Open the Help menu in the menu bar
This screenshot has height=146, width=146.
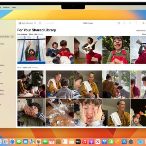14,7
